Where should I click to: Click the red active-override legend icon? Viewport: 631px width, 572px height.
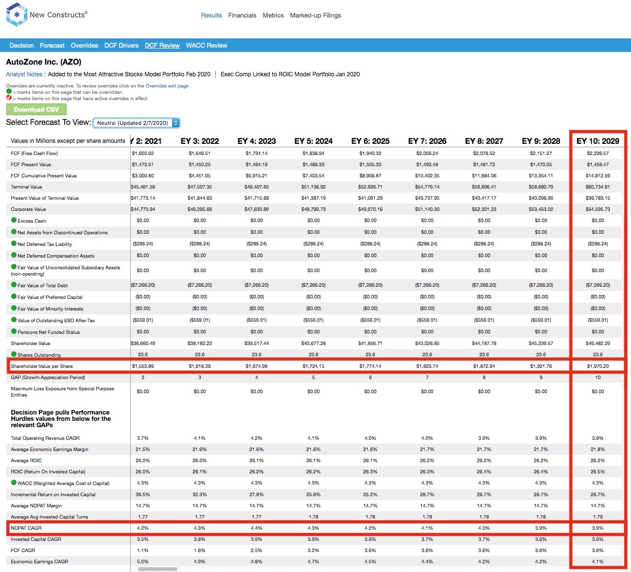9,98
